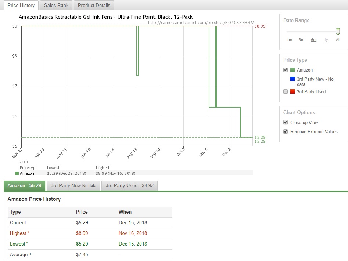Viewport: 348px width, 261px height.
Task: Switch to the Sales Rank tab
Action: click(x=57, y=6)
